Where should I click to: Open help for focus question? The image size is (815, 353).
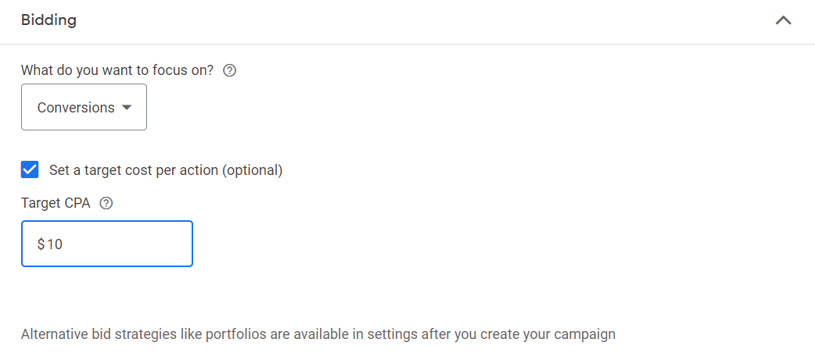pos(230,70)
